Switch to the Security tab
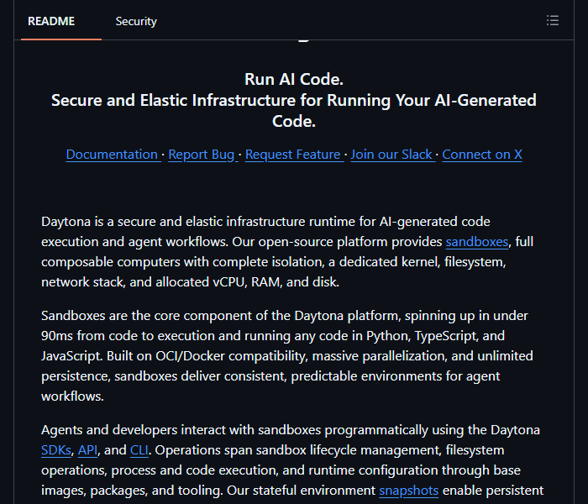Screen dimensions: 588x504 pyautogui.click(x=136, y=21)
